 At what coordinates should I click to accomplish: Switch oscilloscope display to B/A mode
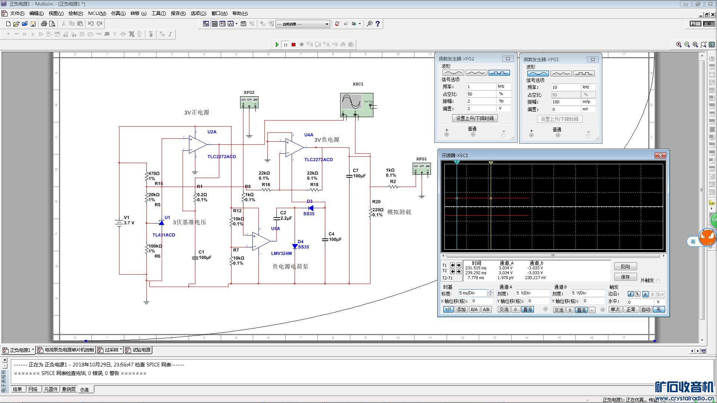(x=474, y=310)
